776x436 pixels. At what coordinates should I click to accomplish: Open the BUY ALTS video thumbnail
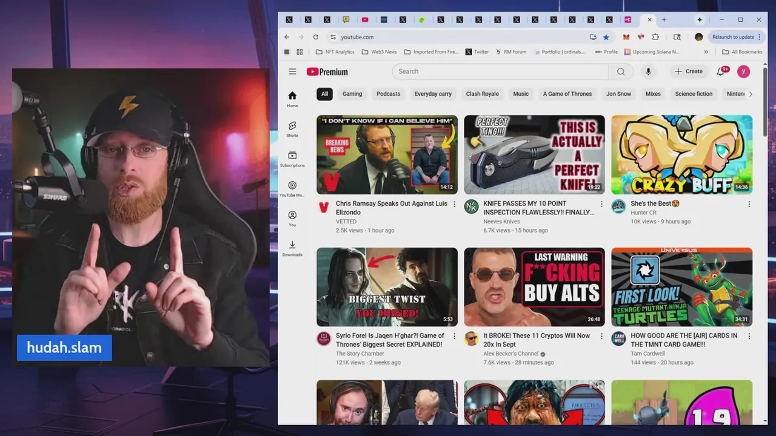pos(534,287)
